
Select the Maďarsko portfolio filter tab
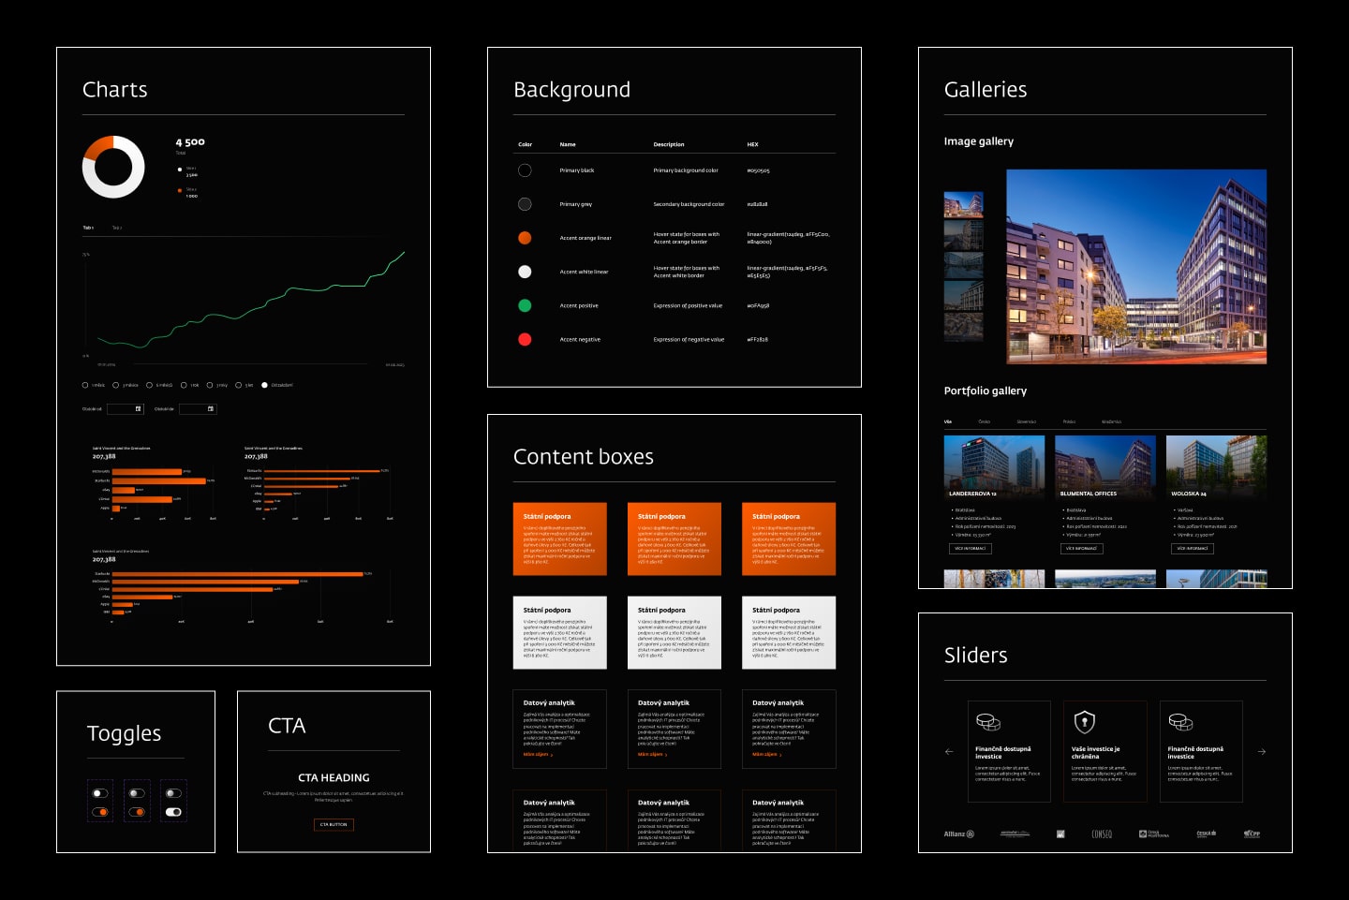1111,421
